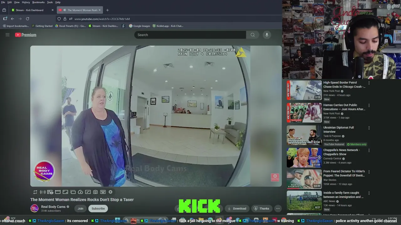Click the Download button
Screen dimensions: 401x225
point(237,208)
